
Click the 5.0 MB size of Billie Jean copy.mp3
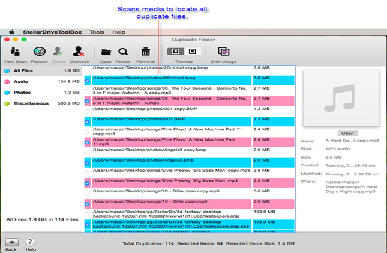pos(262,191)
